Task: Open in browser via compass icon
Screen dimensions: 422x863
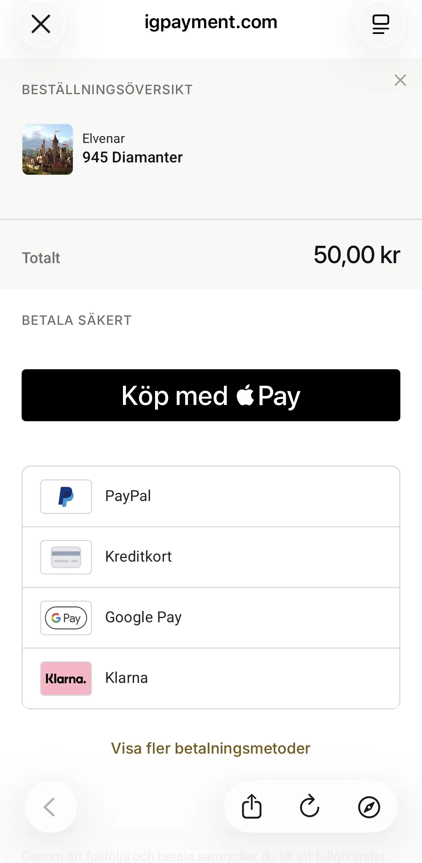Action: [x=369, y=807]
